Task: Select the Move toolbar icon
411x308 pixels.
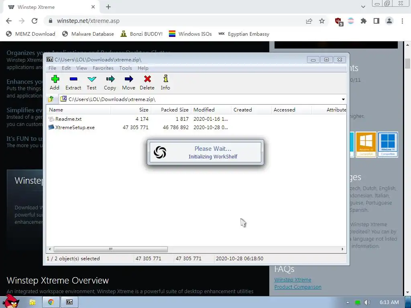Action: click(128, 82)
